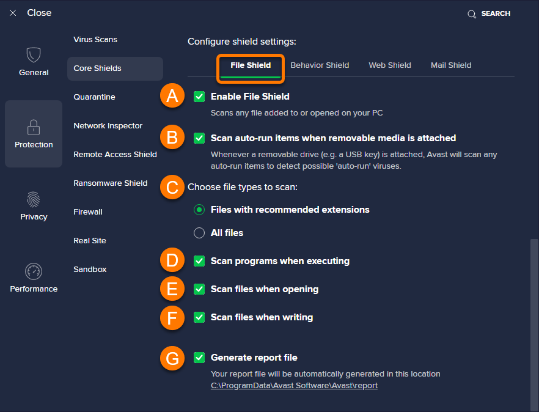Switch to the Web Shield tab
The width and height of the screenshot is (539, 412).
[x=390, y=65]
